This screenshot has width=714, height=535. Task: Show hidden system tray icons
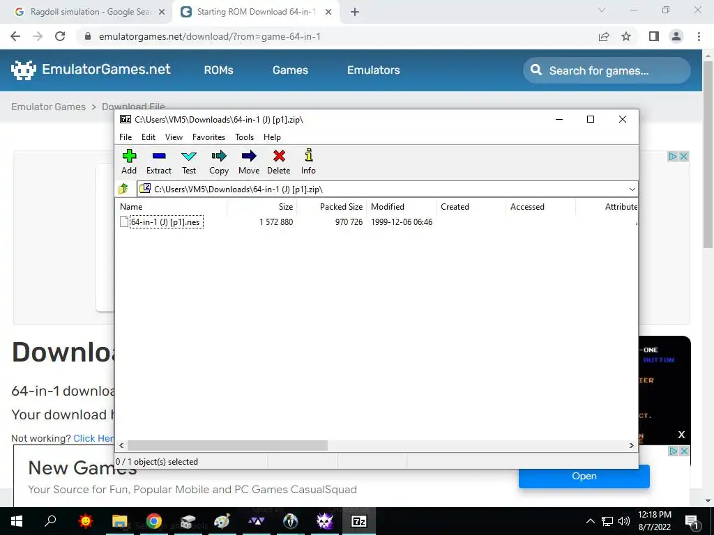(x=590, y=521)
